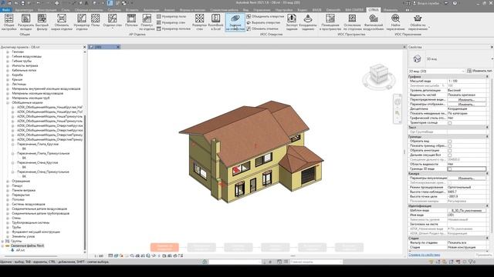The width and height of the screenshot is (494, 277).
Task: Switch to the Архитектура ribbon tab
Action: (24, 10)
